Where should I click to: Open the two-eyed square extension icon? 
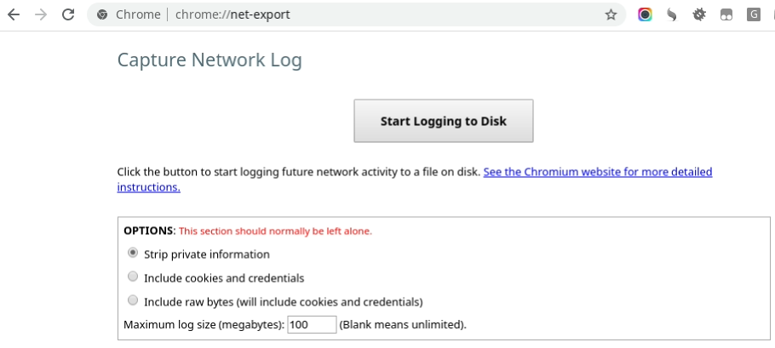(x=726, y=14)
